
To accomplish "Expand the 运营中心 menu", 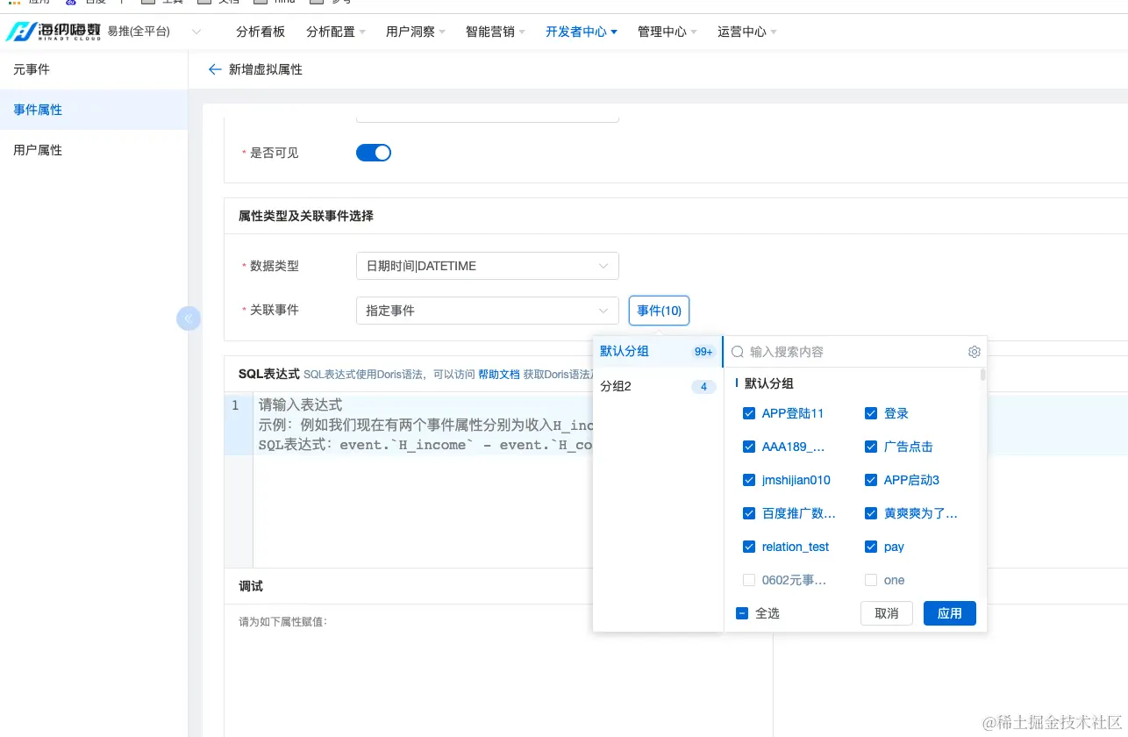I will pos(747,32).
